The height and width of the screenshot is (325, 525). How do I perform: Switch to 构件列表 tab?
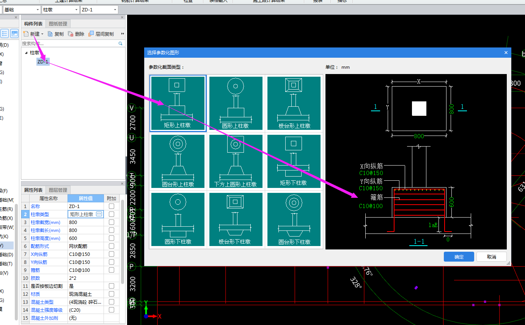pyautogui.click(x=33, y=24)
